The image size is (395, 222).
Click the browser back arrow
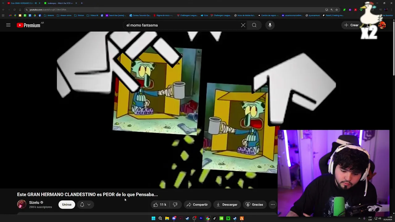[x=3, y=10]
